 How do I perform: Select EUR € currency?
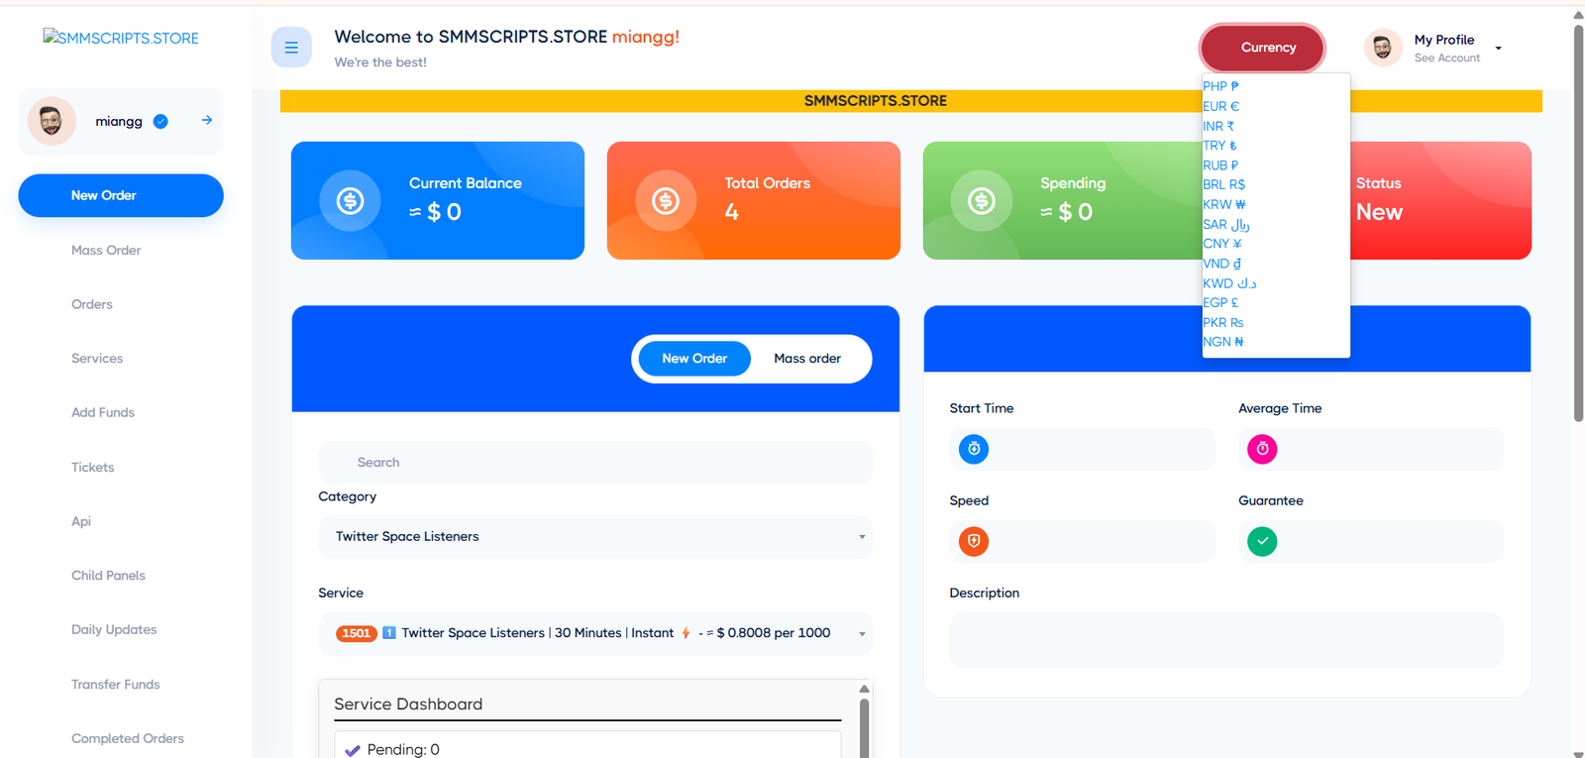tap(1220, 106)
